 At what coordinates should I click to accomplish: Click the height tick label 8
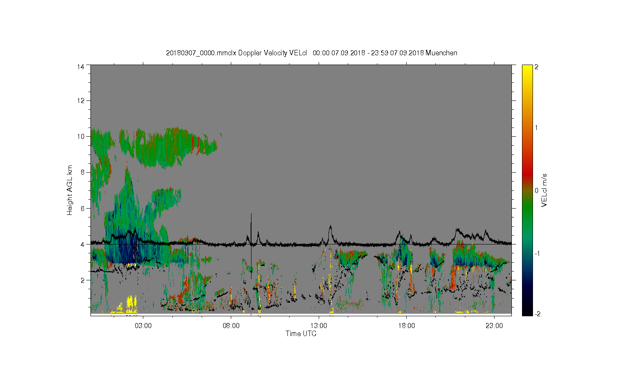click(82, 172)
